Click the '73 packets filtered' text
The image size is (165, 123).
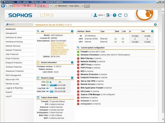pyautogui.click(x=57, y=102)
